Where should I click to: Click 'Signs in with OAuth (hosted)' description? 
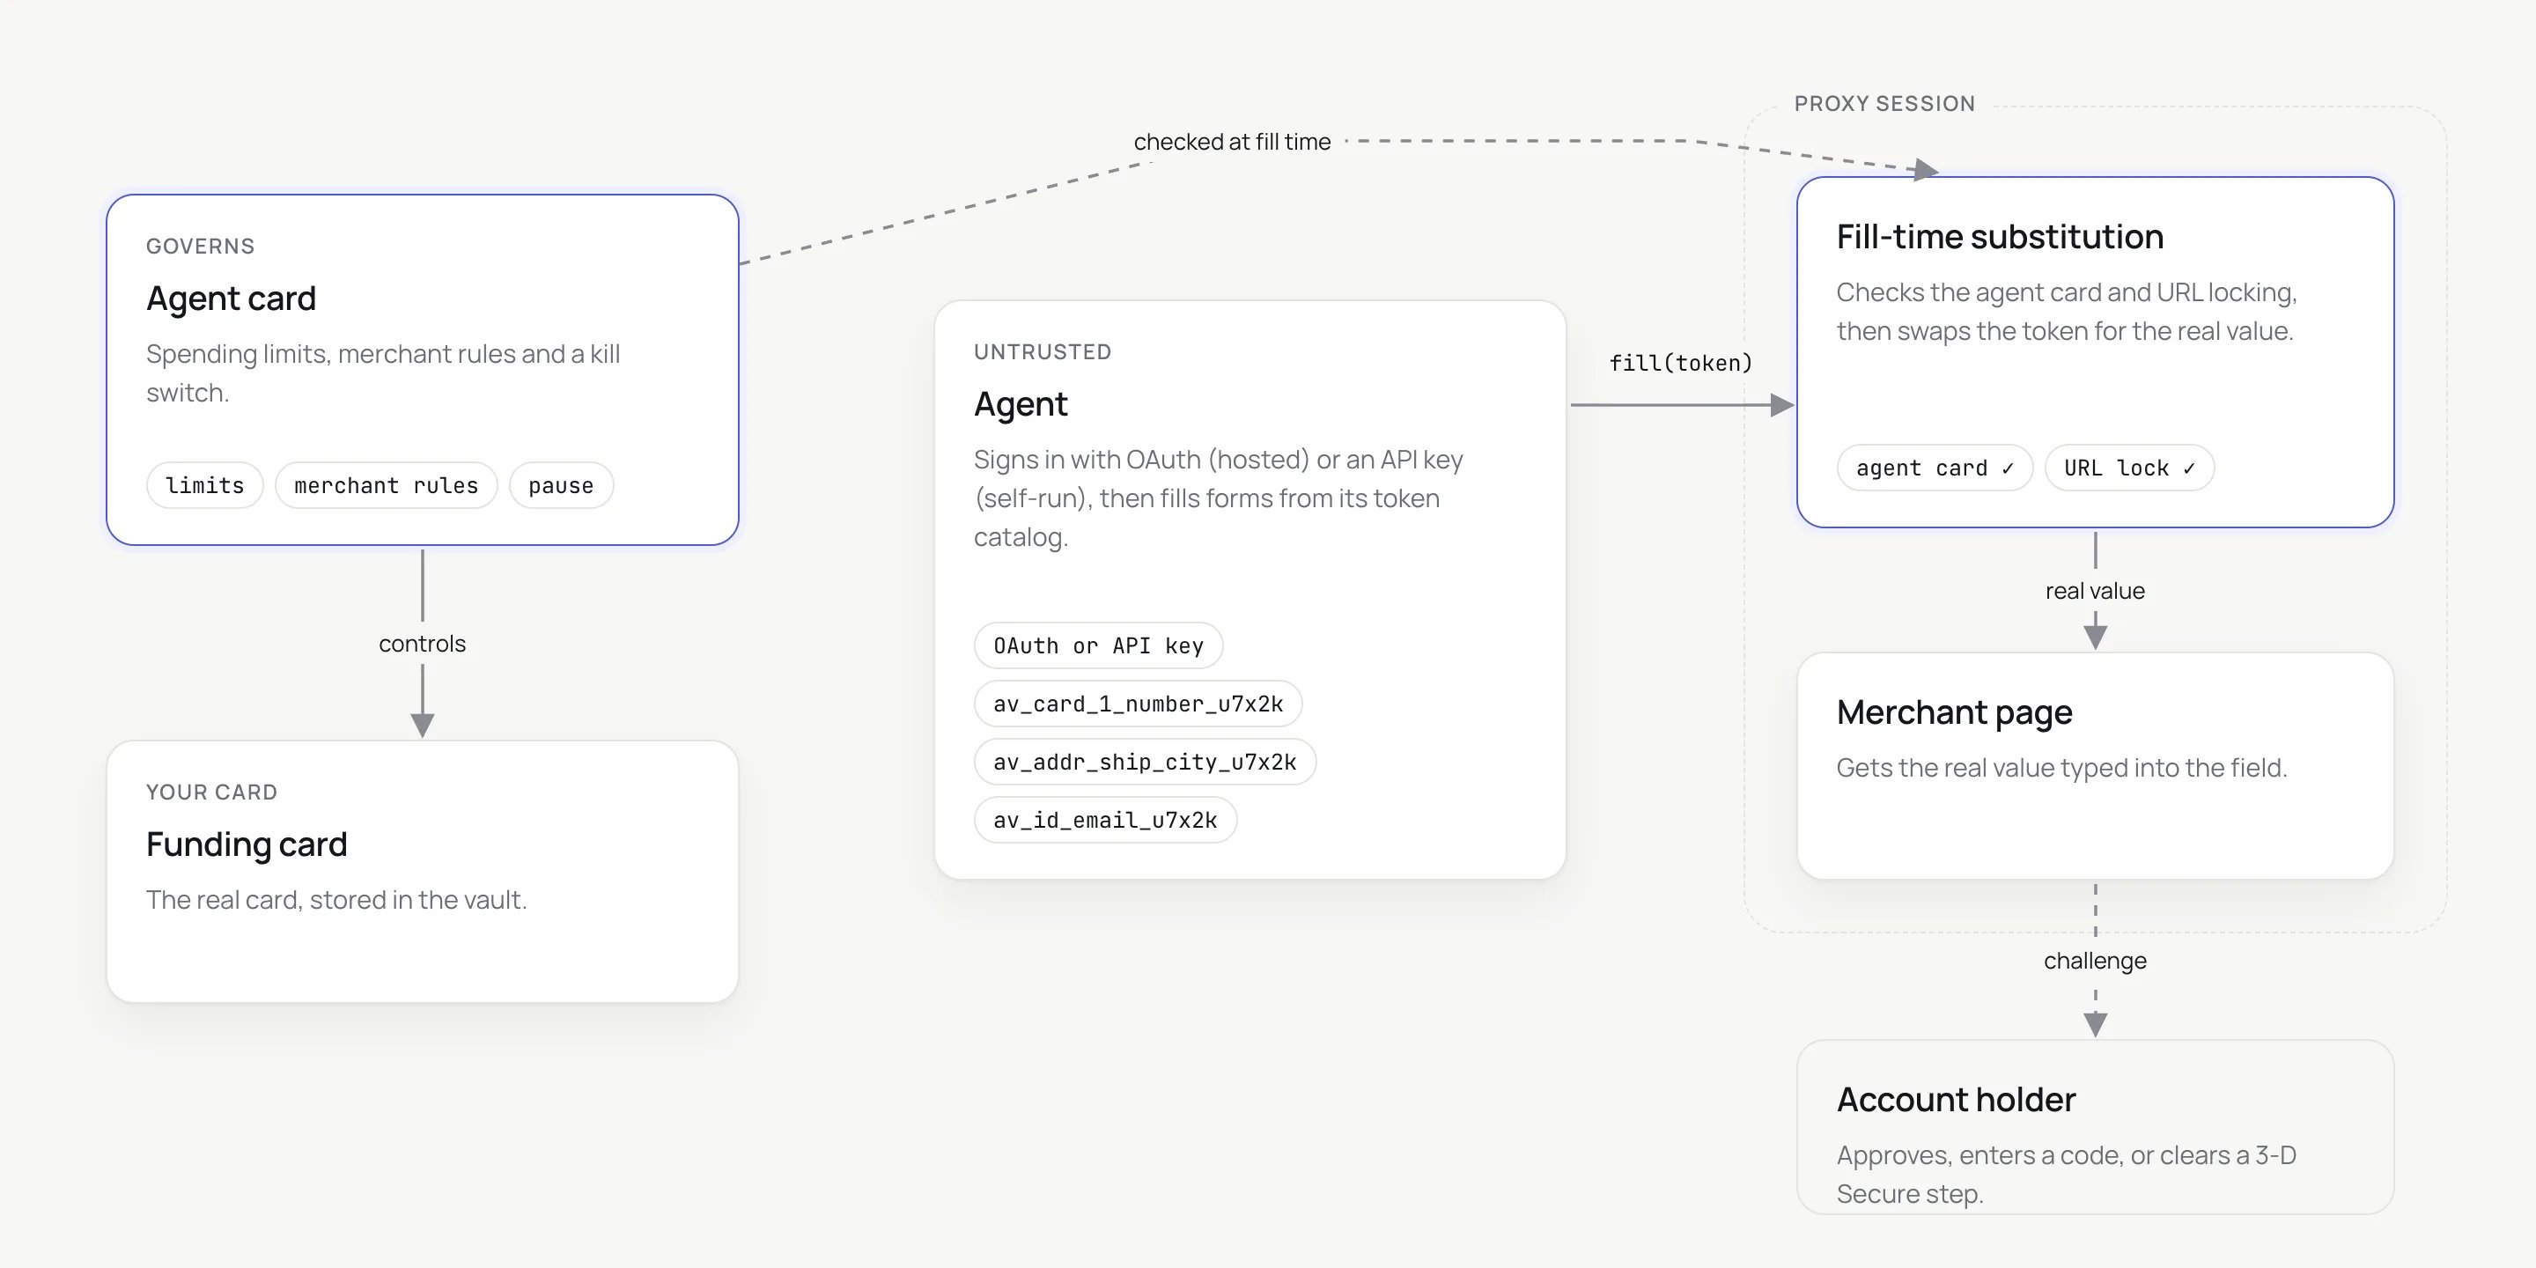[x=1219, y=498]
